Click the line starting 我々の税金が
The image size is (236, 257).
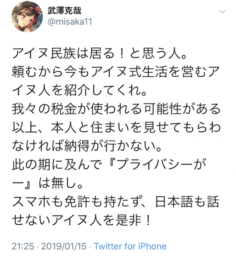coord(116,109)
